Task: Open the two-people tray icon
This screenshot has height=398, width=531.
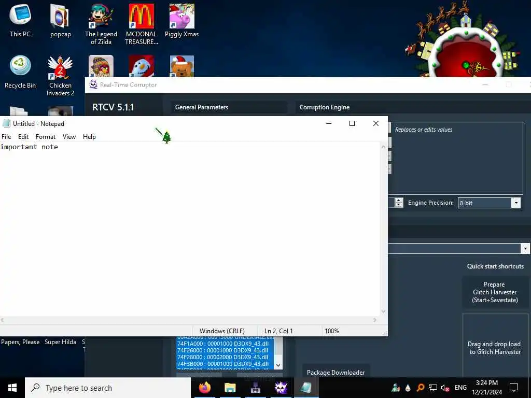Action: [x=396, y=388]
